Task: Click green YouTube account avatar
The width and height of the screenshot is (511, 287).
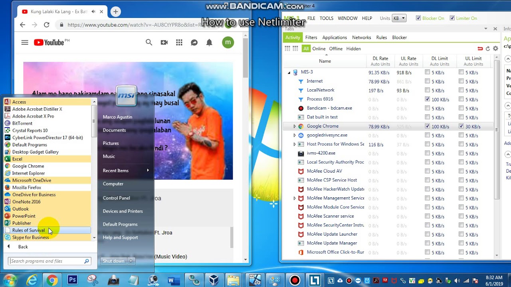Action: 228,42
